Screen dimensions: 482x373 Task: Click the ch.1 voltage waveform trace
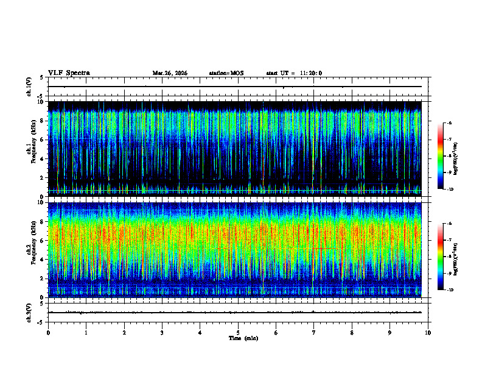click(x=234, y=87)
